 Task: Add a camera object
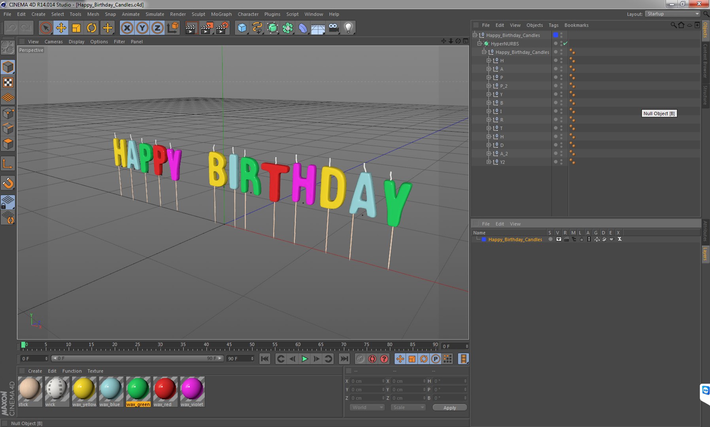333,28
